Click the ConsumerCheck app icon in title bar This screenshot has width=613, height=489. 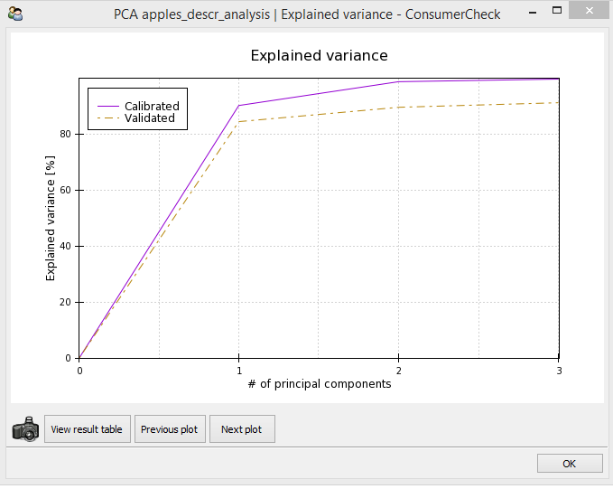(15, 14)
